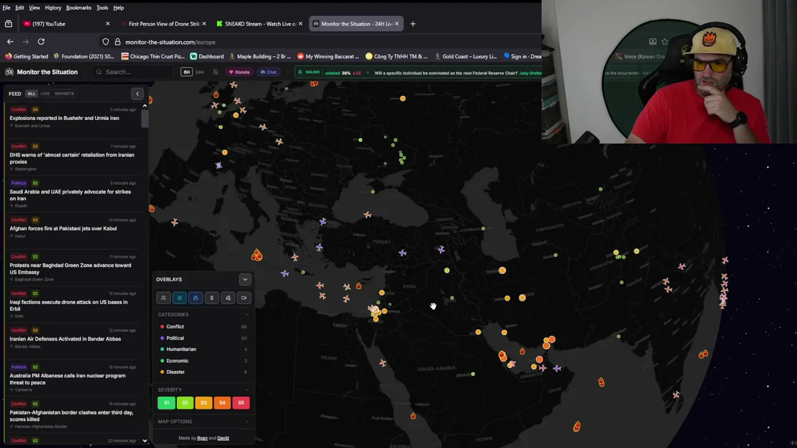Click the address bar shield icon
The image size is (797, 448).
click(x=106, y=42)
